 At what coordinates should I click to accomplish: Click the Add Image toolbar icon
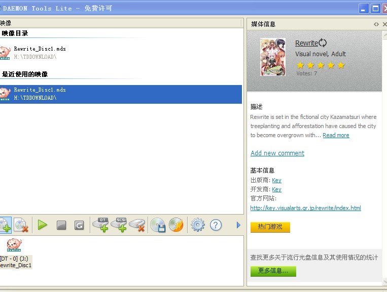point(5,225)
